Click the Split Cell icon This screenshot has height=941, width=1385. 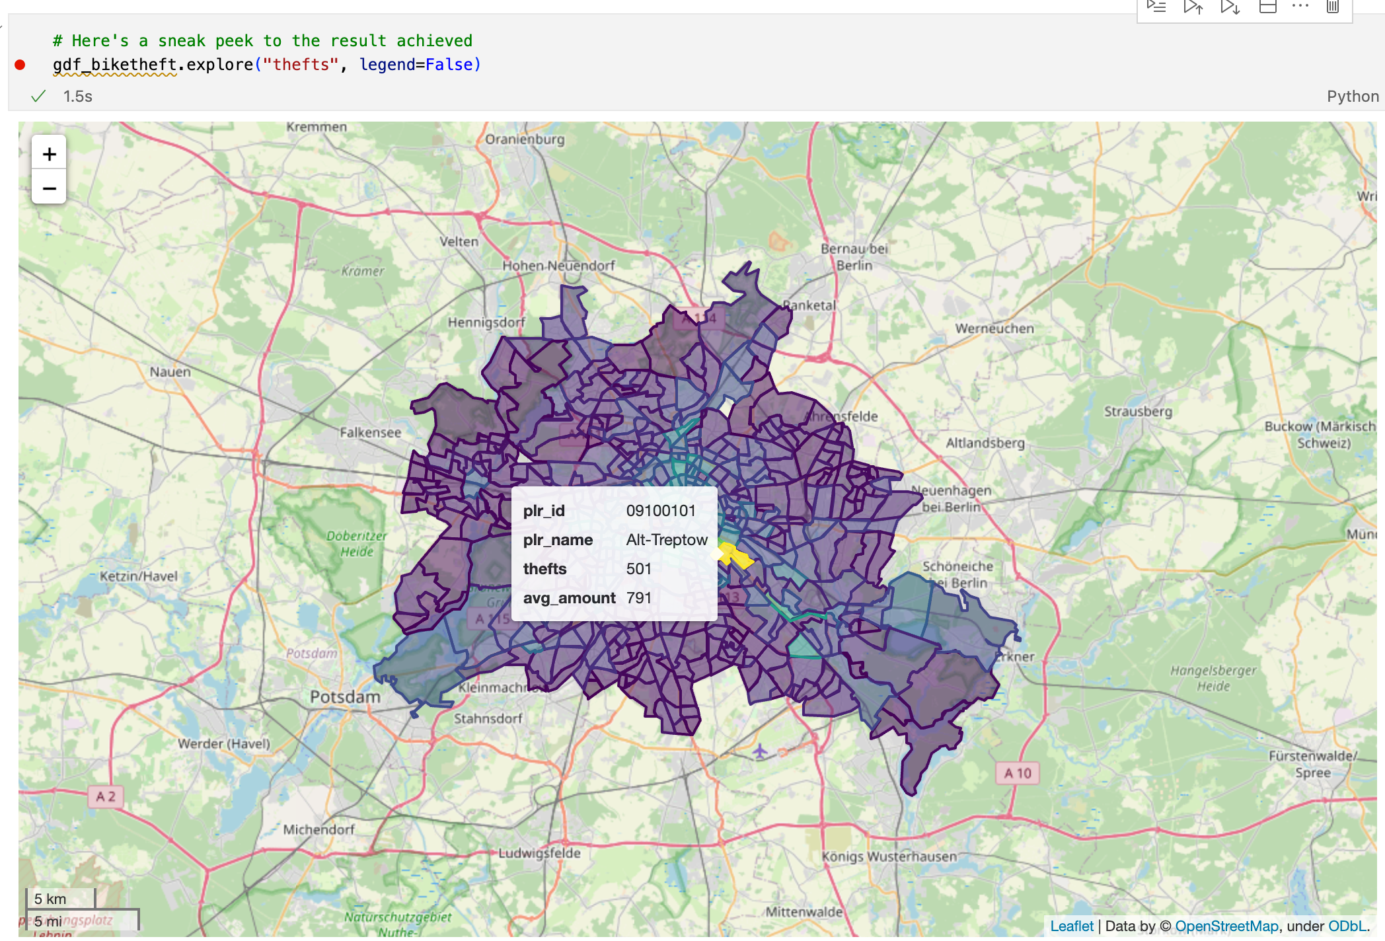pos(1267,7)
